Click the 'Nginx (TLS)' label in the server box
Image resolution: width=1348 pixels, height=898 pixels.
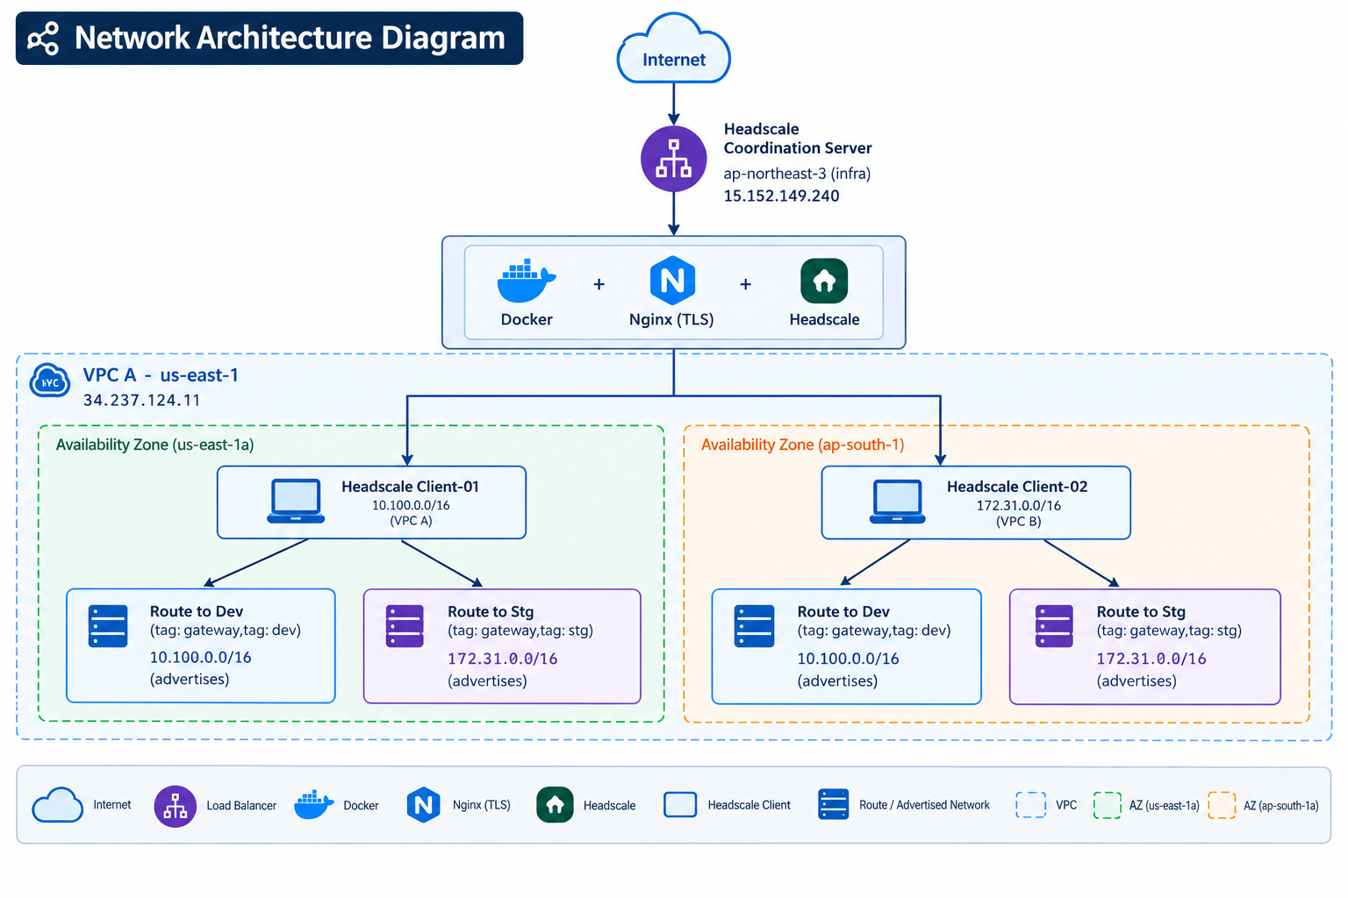click(671, 319)
